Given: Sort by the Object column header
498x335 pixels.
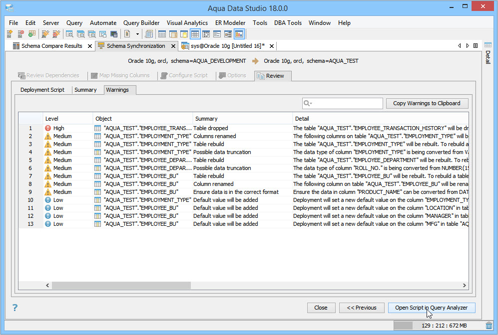Looking at the screenshot, I should point(142,119).
